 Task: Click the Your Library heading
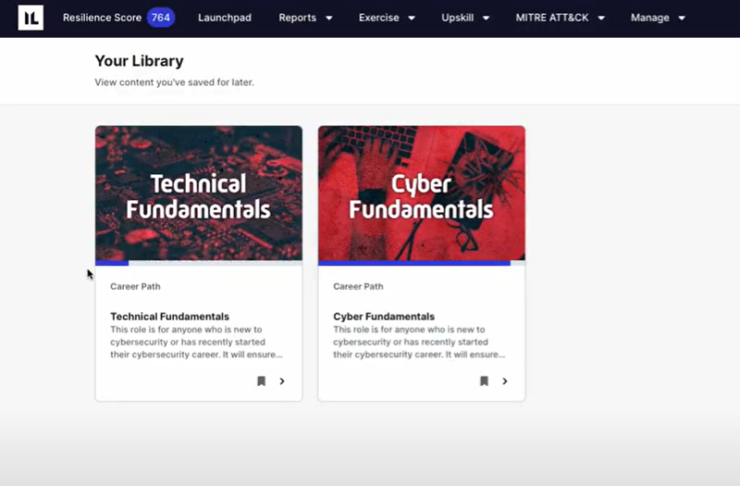(x=140, y=61)
